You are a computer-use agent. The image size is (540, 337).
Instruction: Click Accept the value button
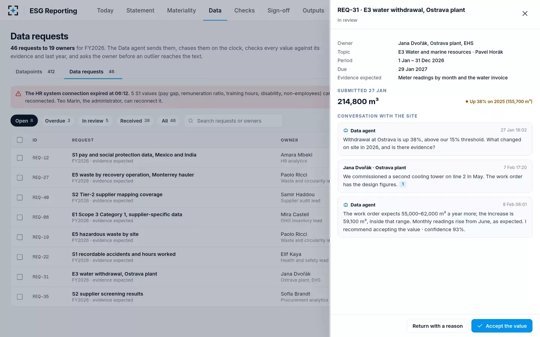(502, 326)
